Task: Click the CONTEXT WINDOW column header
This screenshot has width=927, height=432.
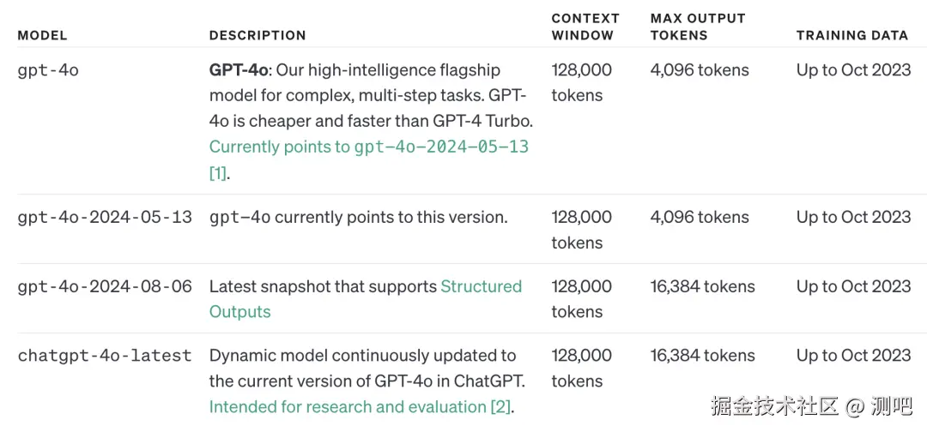Action: [585, 27]
